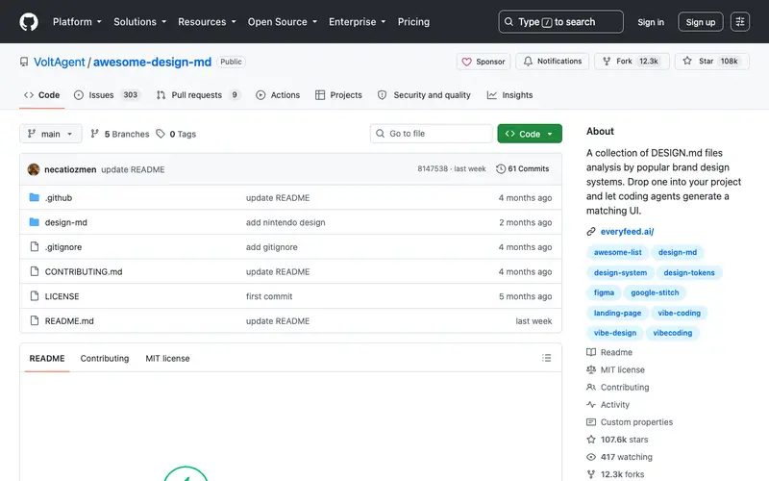Open the main branch selector dropdown
The height and width of the screenshot is (481, 769).
point(51,134)
